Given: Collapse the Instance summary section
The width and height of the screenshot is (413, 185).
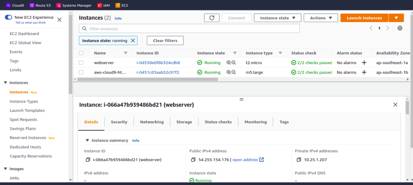Looking at the screenshot, I should (88, 141).
